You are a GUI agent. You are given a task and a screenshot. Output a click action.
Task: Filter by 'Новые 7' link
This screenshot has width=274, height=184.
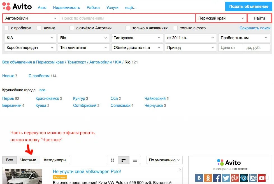click(10, 76)
